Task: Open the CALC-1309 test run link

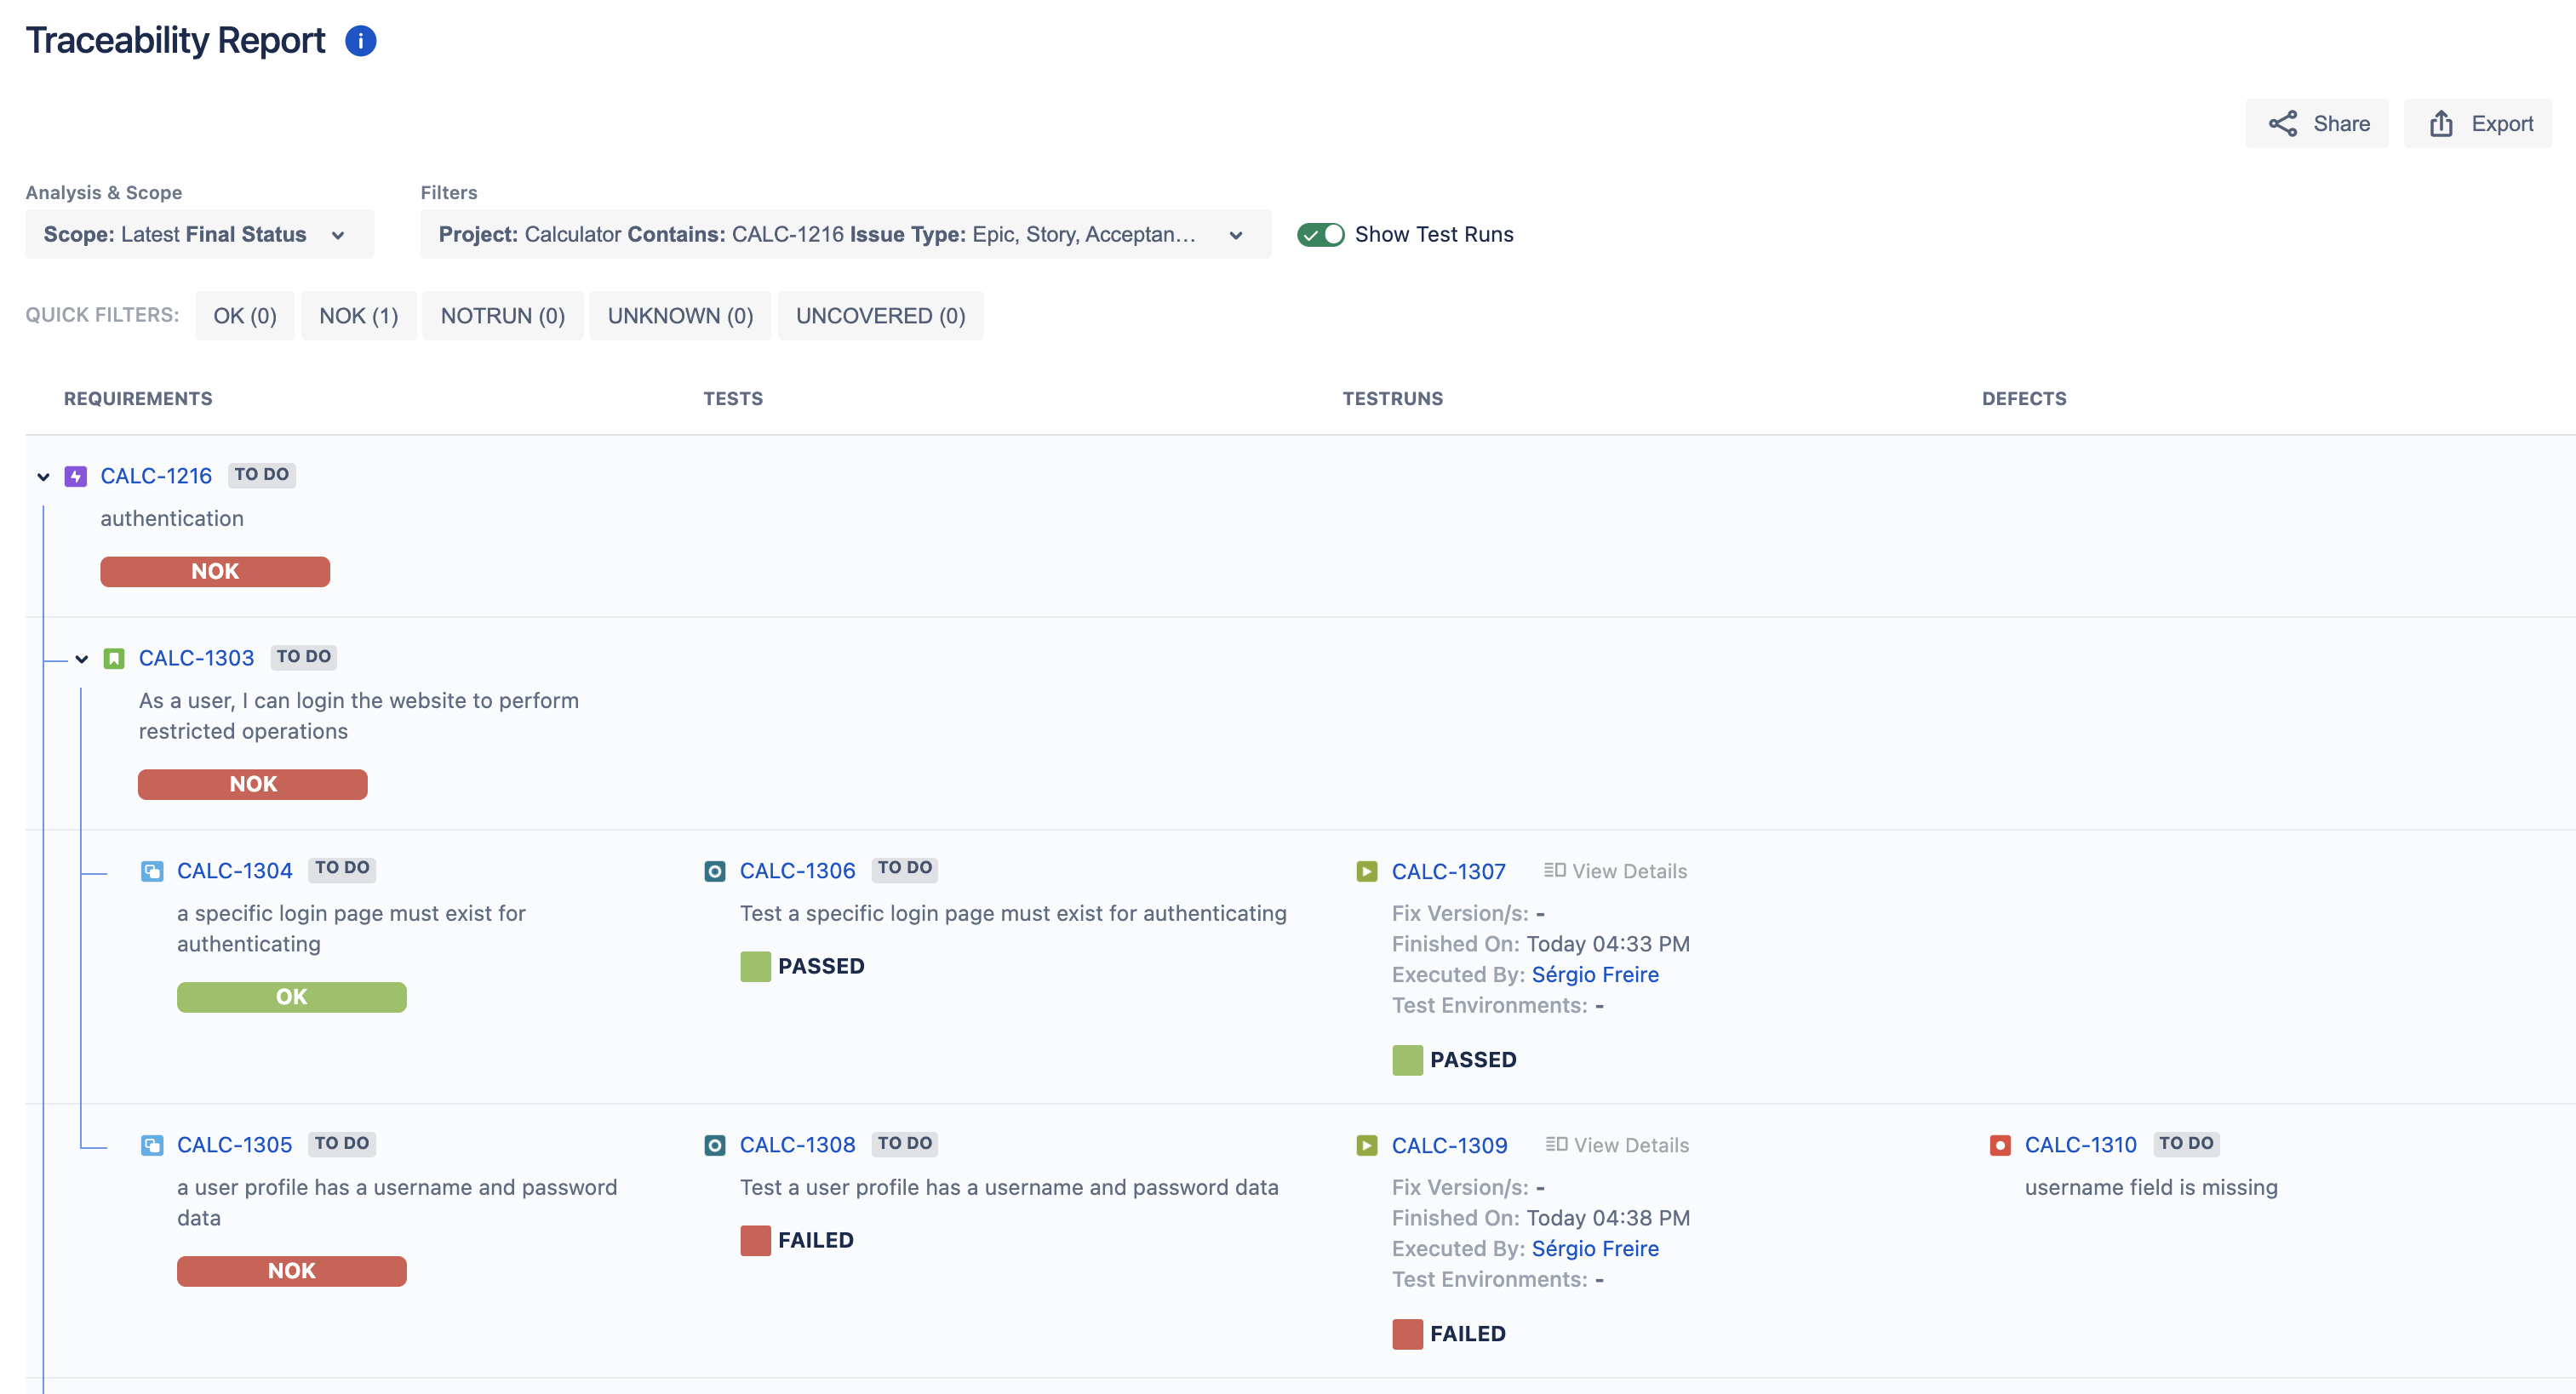Action: coord(1450,1146)
